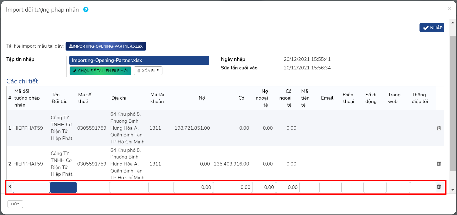Focus row 3 Mã số thuế input
457x215 pixels.
[93, 187]
